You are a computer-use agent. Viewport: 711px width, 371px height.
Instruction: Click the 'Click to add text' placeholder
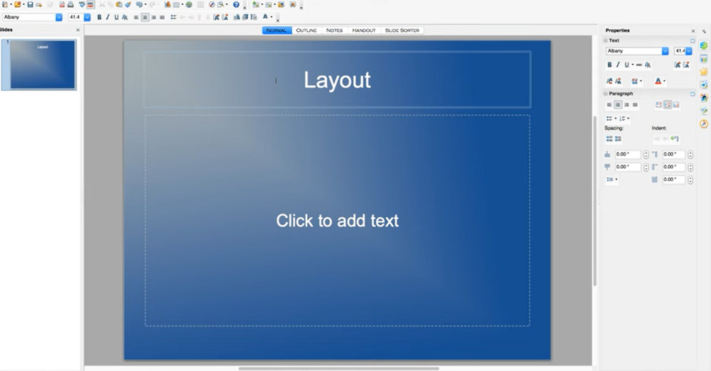click(x=337, y=221)
